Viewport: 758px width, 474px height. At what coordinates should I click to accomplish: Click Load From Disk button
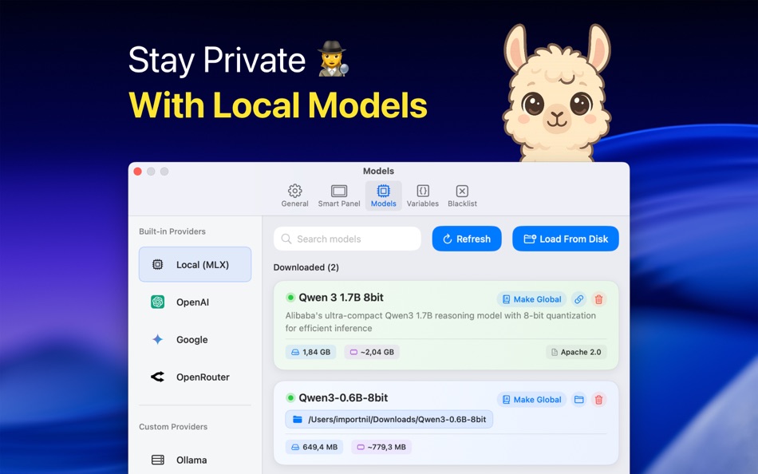[566, 239]
